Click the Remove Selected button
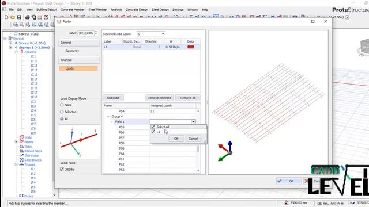This screenshot has height=207, width=369. pyautogui.click(x=159, y=98)
